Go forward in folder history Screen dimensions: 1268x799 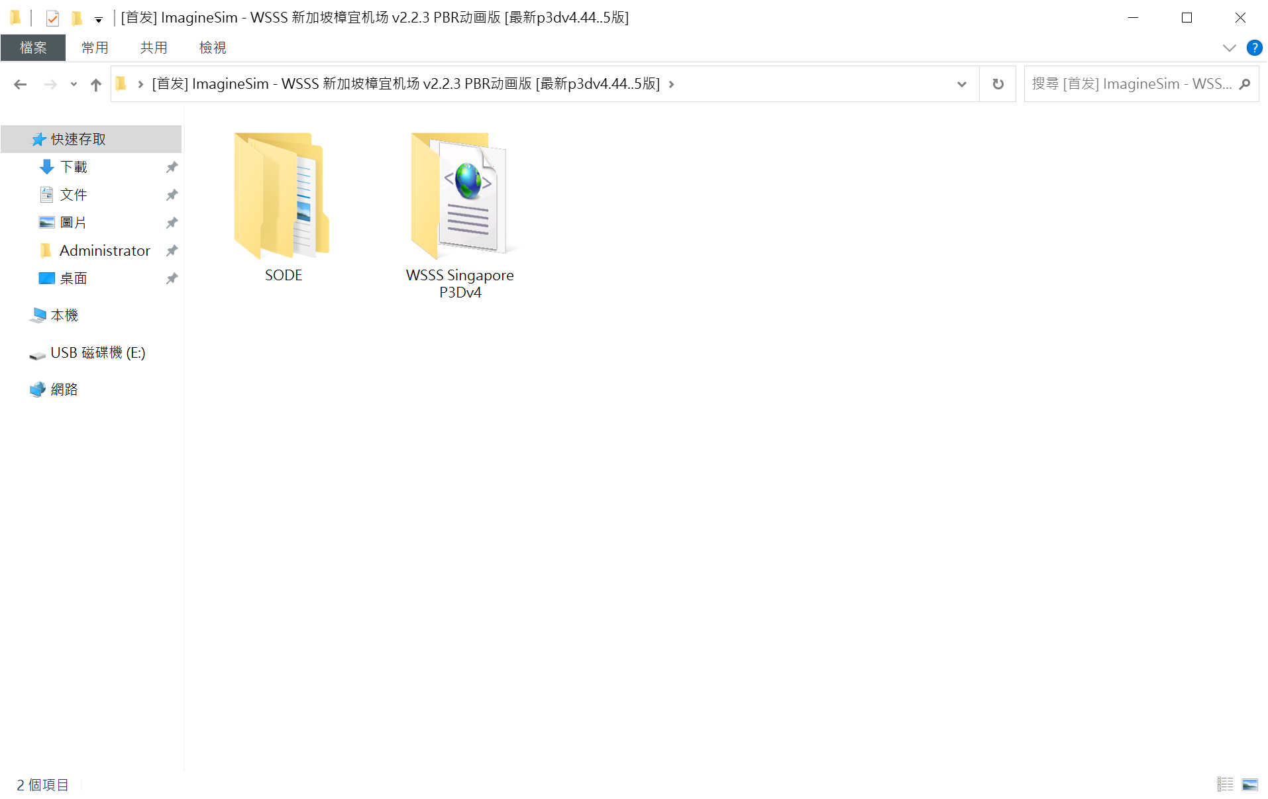tap(50, 84)
